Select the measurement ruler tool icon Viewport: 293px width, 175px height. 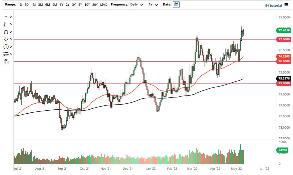click(6, 54)
